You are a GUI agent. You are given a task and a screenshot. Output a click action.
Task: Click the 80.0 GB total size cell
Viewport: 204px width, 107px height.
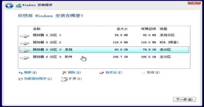pyautogui.click(x=121, y=50)
